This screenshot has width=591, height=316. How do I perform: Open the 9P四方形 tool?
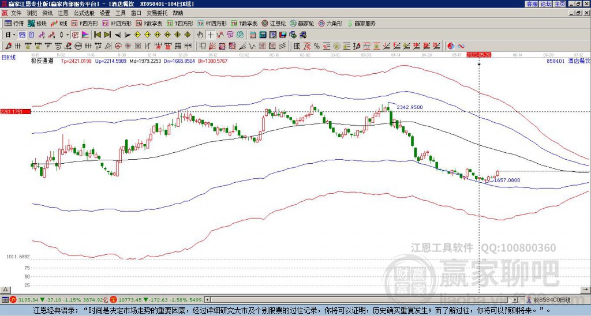coord(117,23)
